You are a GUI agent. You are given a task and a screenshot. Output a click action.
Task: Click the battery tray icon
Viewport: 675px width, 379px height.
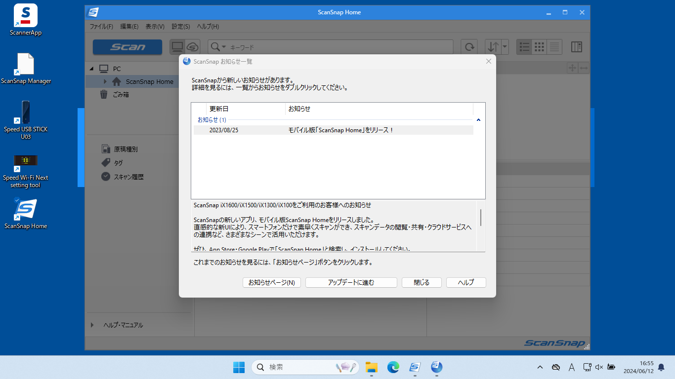(x=611, y=367)
